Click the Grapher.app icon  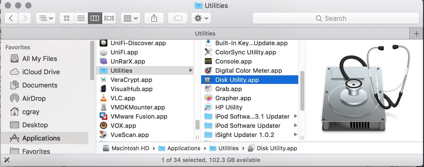point(208,98)
